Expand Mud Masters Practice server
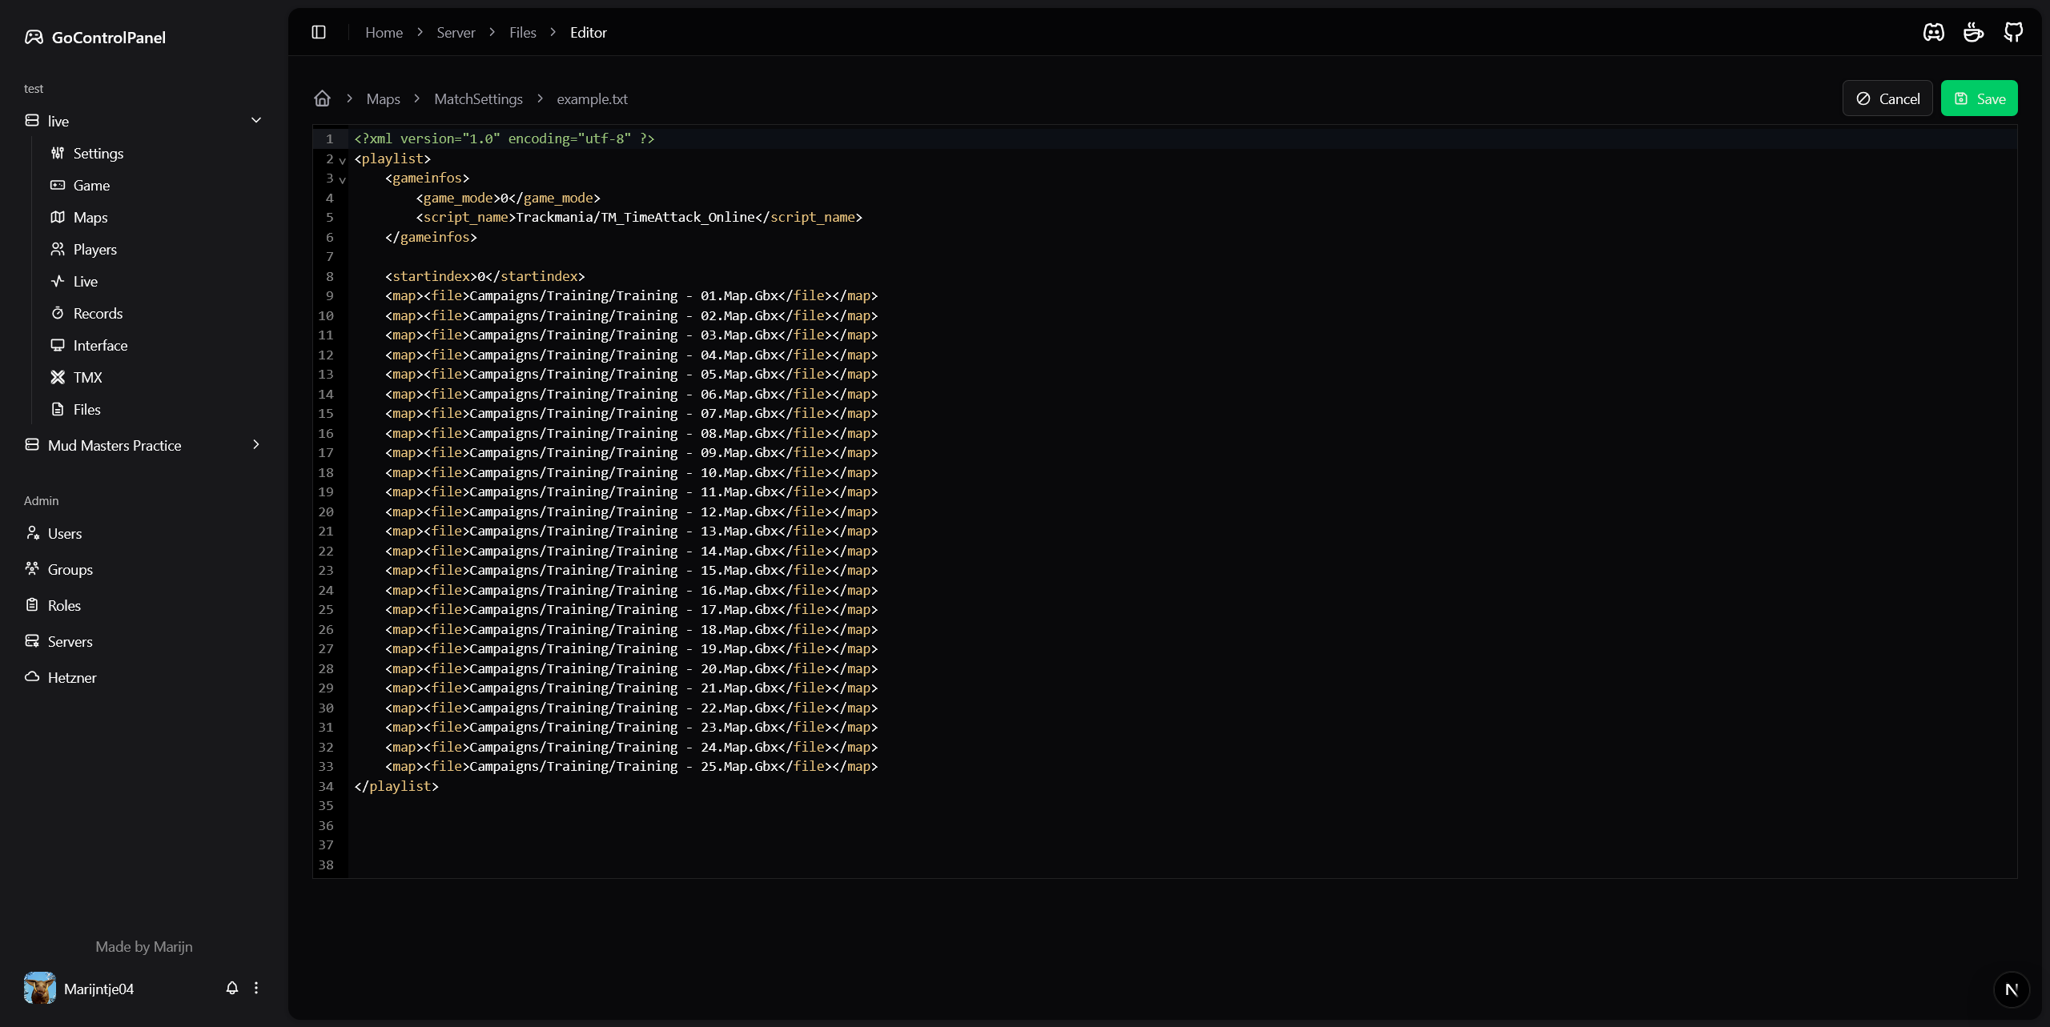The height and width of the screenshot is (1027, 2050). (256, 444)
